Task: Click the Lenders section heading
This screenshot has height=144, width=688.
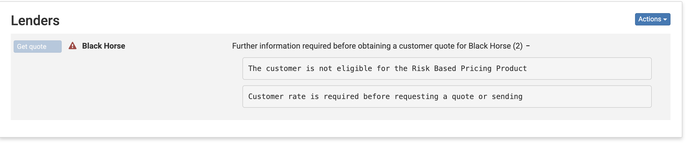Action: (x=35, y=21)
